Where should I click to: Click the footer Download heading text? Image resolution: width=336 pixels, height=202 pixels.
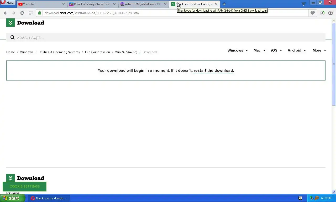tap(30, 178)
